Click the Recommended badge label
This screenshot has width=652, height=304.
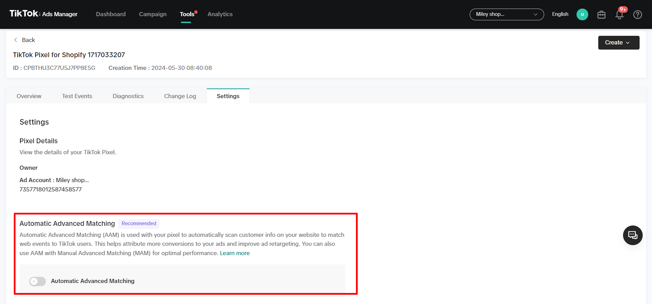click(x=139, y=223)
